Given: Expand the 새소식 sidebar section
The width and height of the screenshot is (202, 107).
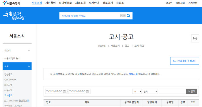Looking at the screenshot, I should pos(17,51).
